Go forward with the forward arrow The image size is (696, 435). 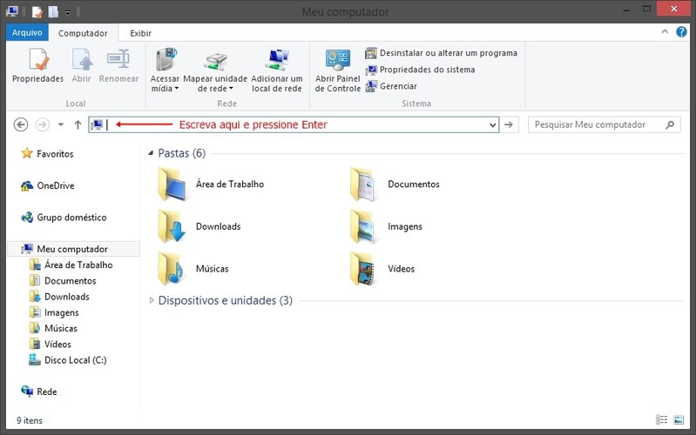tap(43, 124)
